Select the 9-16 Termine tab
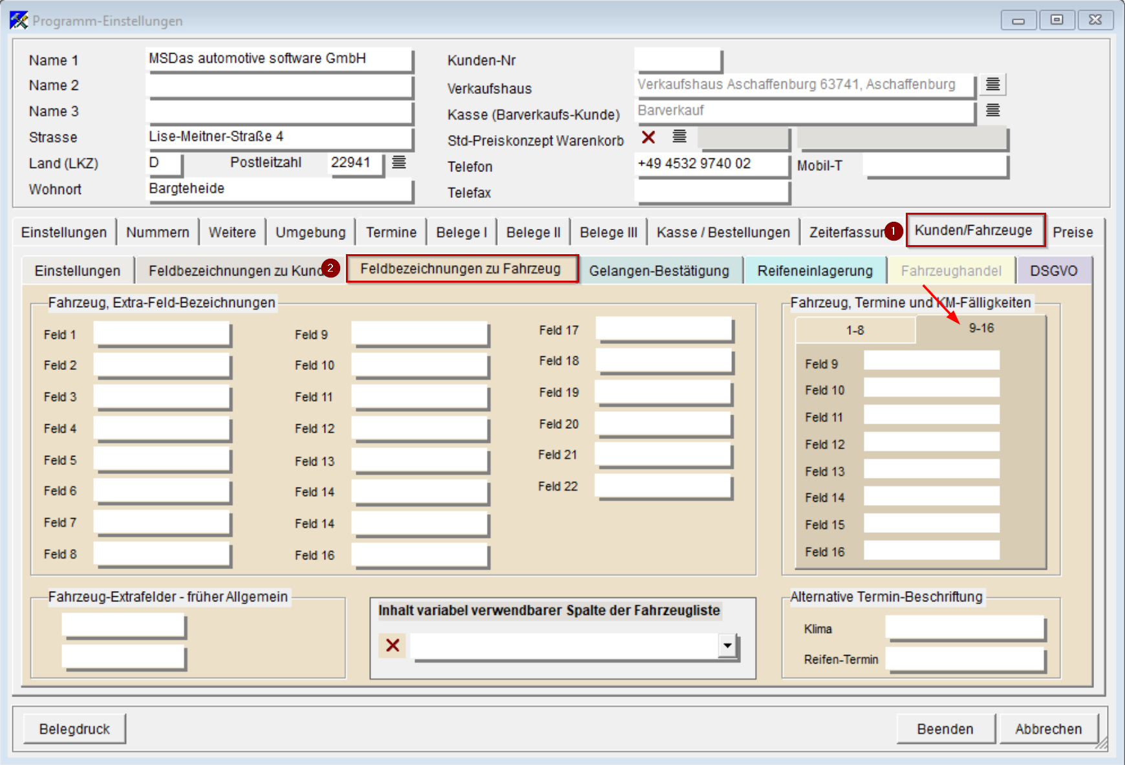 pos(981,329)
